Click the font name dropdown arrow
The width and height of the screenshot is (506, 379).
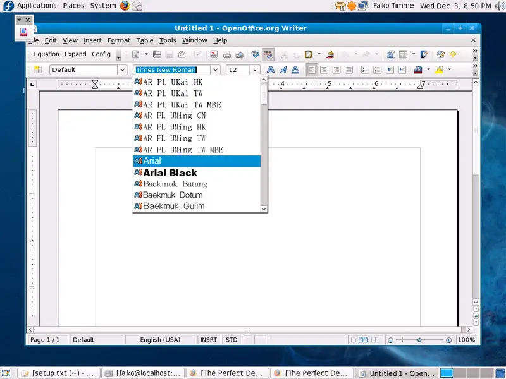pos(215,69)
